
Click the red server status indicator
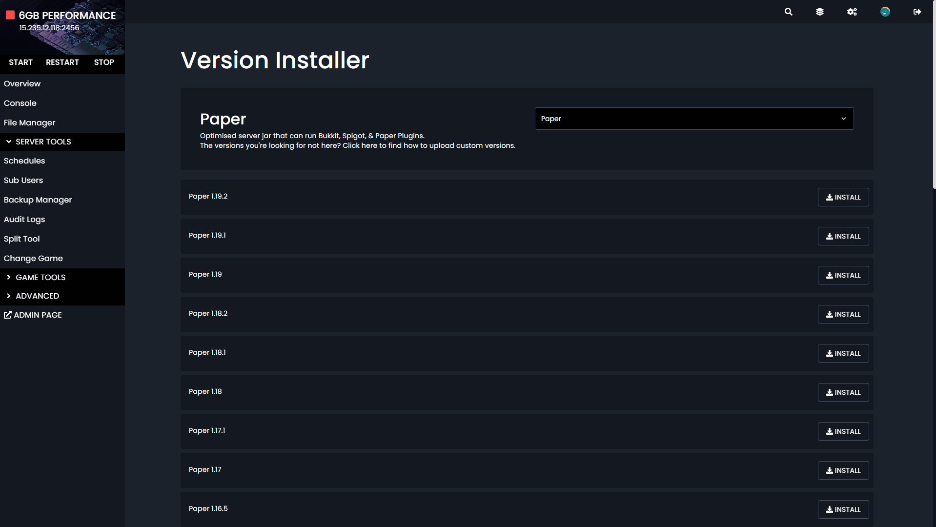click(10, 15)
